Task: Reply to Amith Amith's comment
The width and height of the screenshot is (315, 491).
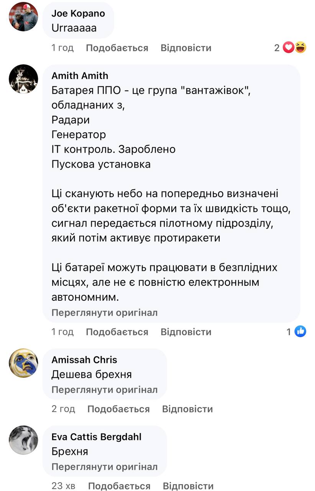Action: (x=186, y=332)
